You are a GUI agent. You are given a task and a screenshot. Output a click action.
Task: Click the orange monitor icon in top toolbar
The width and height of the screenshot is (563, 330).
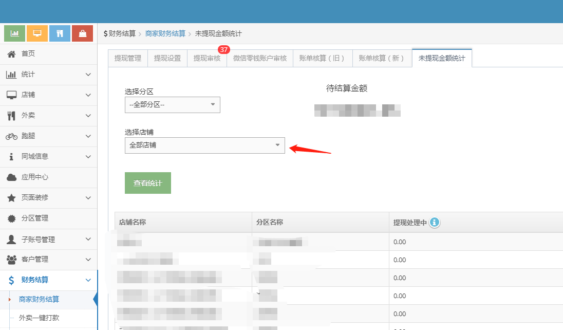pyautogui.click(x=37, y=33)
